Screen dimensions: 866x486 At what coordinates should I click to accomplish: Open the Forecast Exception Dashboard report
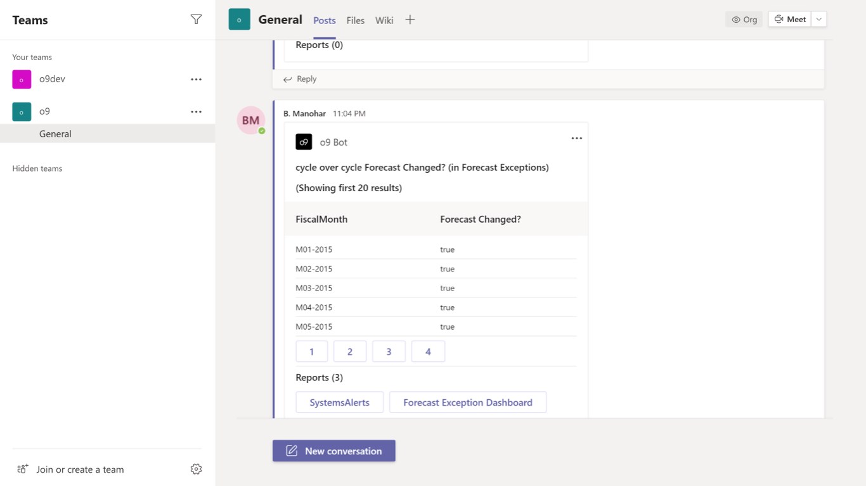click(467, 402)
